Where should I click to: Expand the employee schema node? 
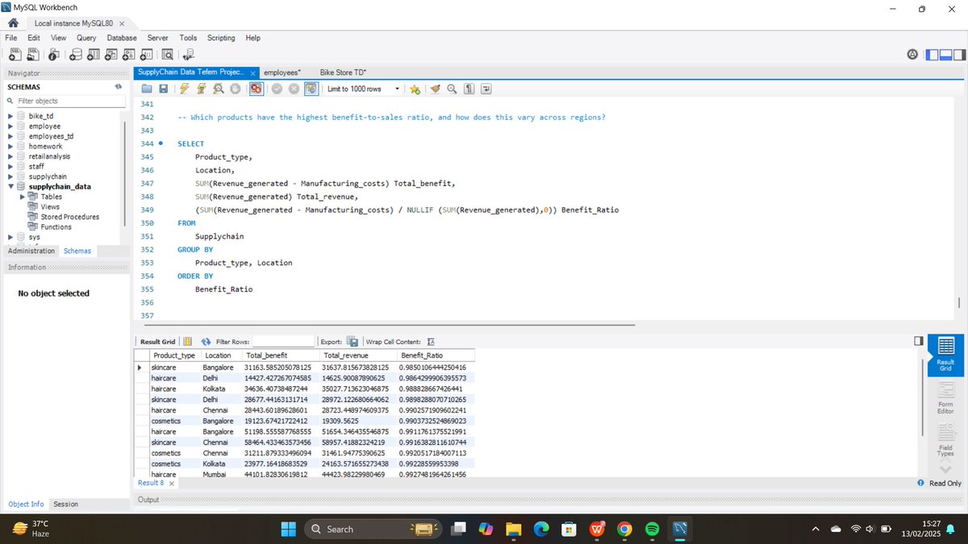click(x=10, y=127)
